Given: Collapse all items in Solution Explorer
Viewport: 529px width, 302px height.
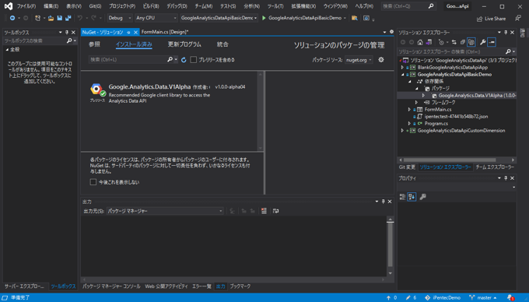Looking at the screenshot, I should 463,42.
